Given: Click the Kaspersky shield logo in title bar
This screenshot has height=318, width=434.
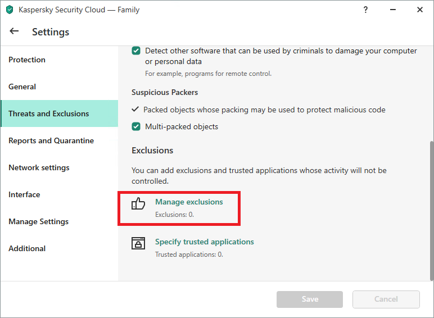Looking at the screenshot, I should coord(9,10).
